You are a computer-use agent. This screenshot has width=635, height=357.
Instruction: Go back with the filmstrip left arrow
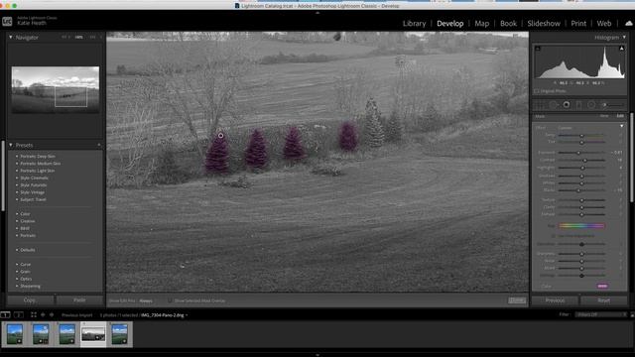pyautogui.click(x=43, y=314)
